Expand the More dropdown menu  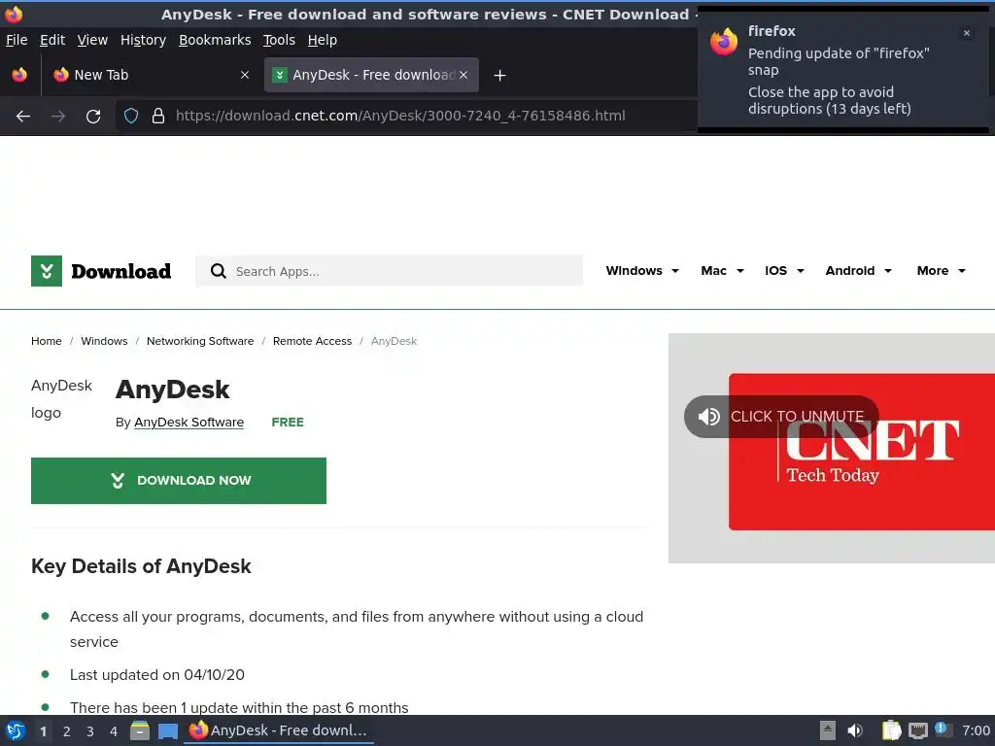pyautogui.click(x=941, y=271)
